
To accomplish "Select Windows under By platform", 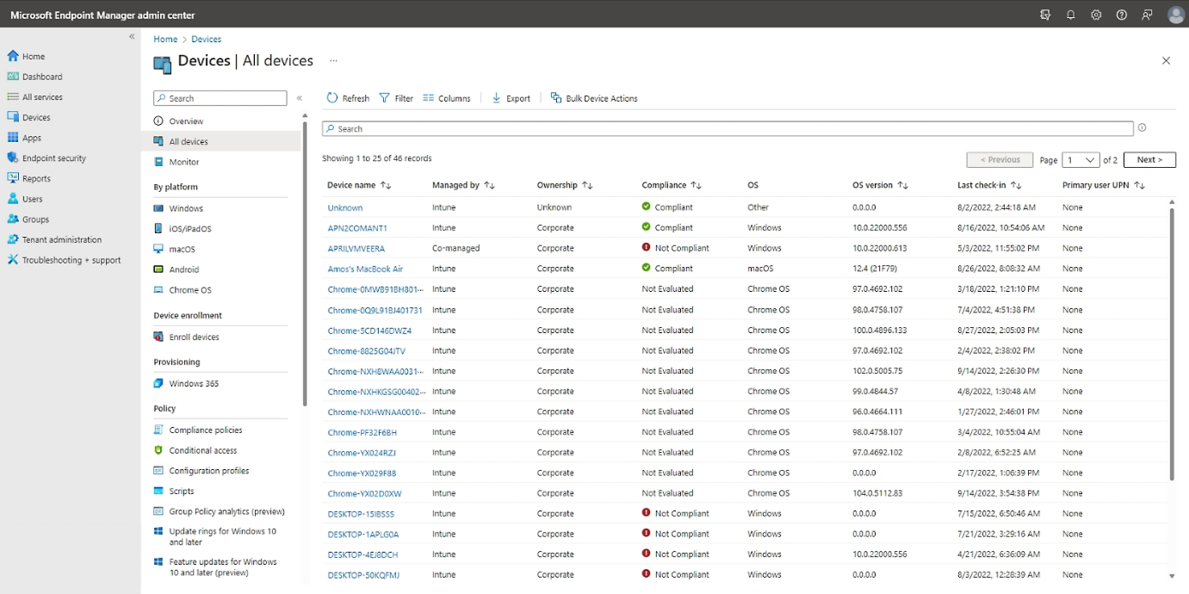I will click(x=186, y=208).
